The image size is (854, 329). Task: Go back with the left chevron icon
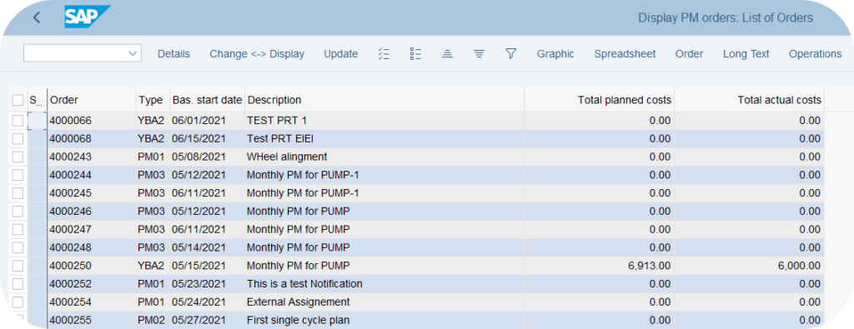point(37,18)
